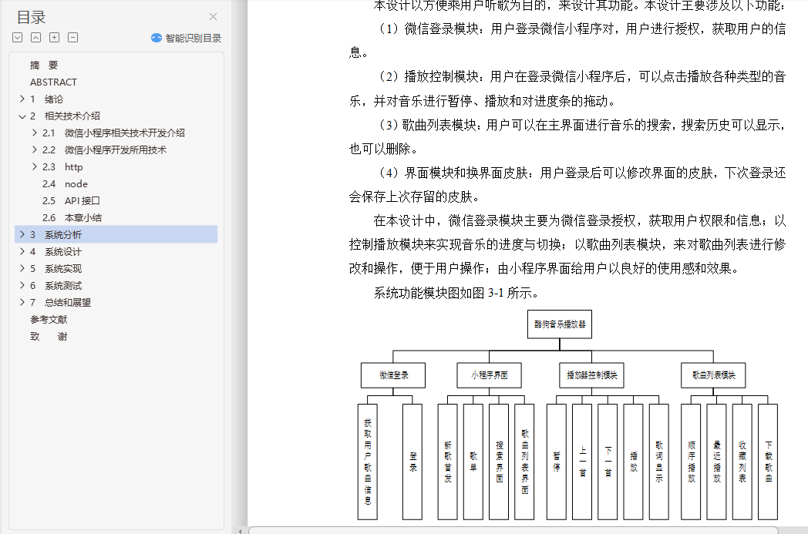Image resolution: width=808 pixels, height=534 pixels.
Task: Collapse the 2 相关技术介绍 chapter node
Action: [22, 116]
